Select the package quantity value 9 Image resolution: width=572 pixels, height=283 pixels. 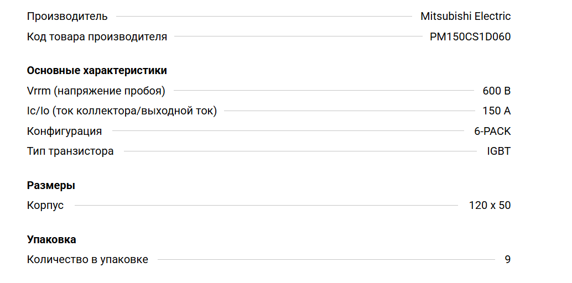(507, 260)
